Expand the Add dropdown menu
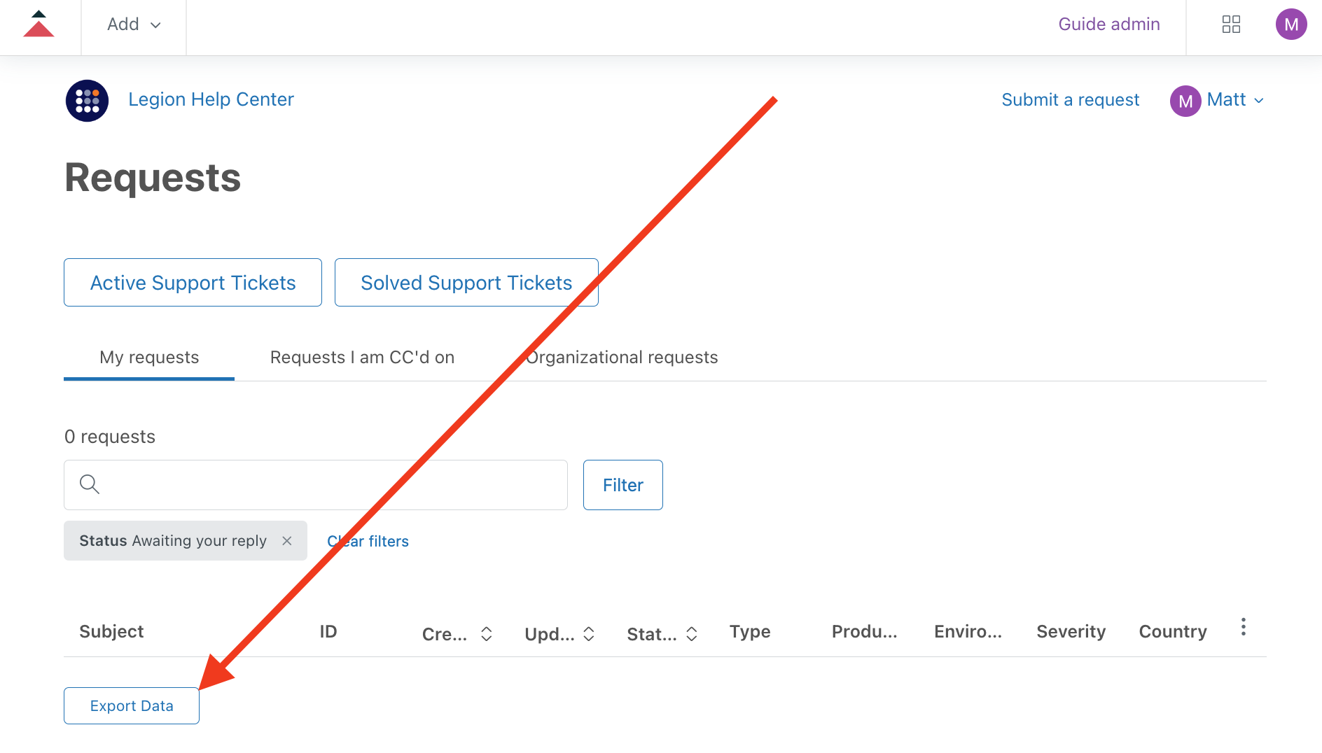 134,24
